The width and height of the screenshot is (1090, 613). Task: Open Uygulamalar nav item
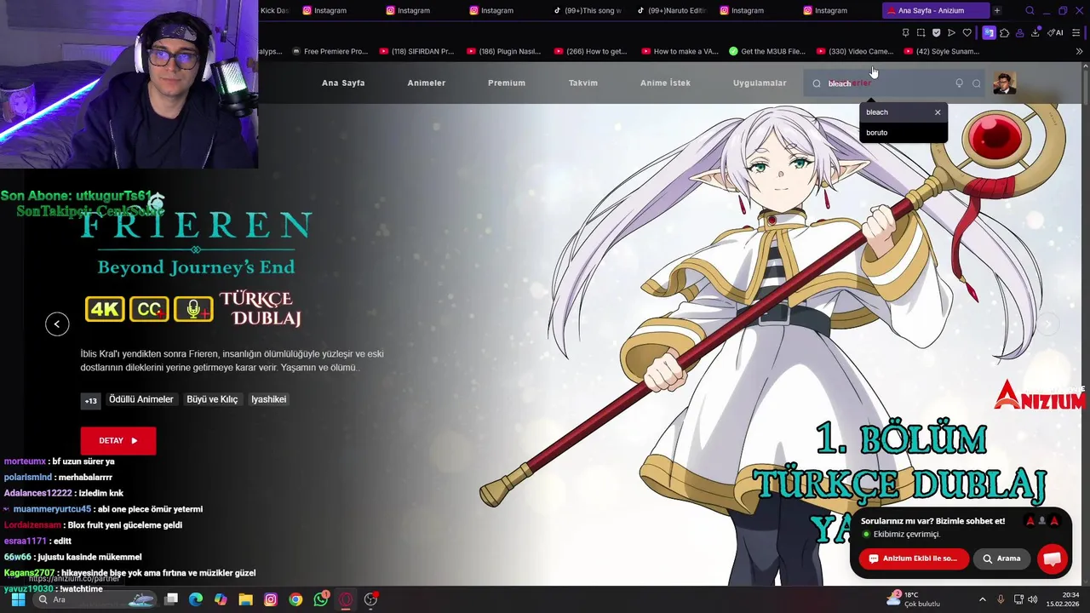point(760,83)
